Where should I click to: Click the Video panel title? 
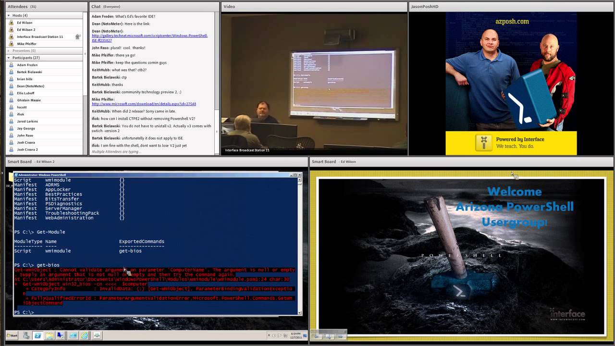coord(229,6)
